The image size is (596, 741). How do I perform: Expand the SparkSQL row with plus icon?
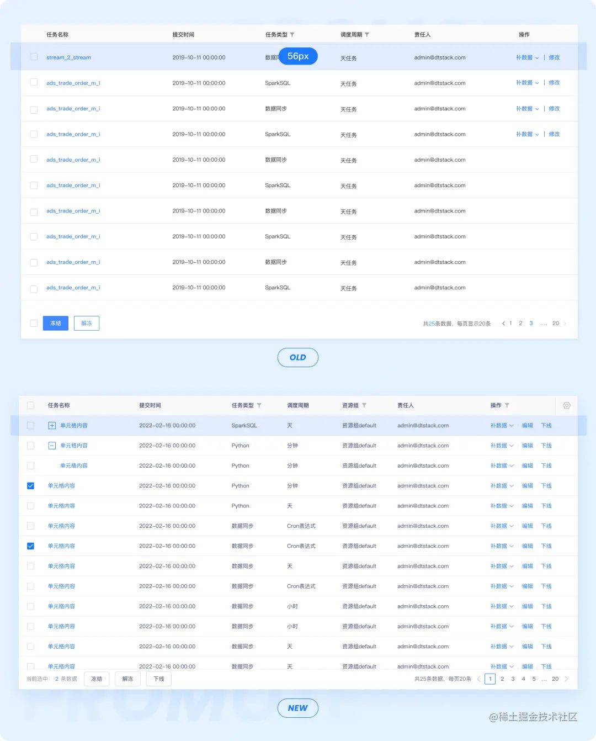click(52, 426)
